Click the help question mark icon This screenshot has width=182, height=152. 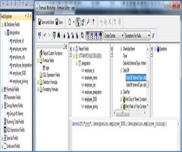[x=93, y=22]
